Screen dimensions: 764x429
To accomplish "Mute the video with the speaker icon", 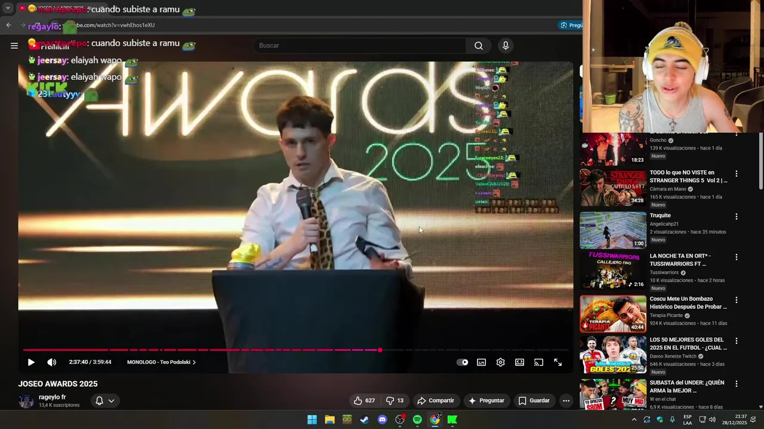I will point(52,362).
